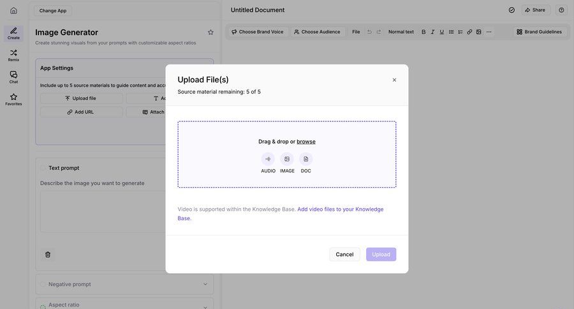This screenshot has height=309, width=574.
Task: Open the help question mark icon
Action: pos(561,10)
